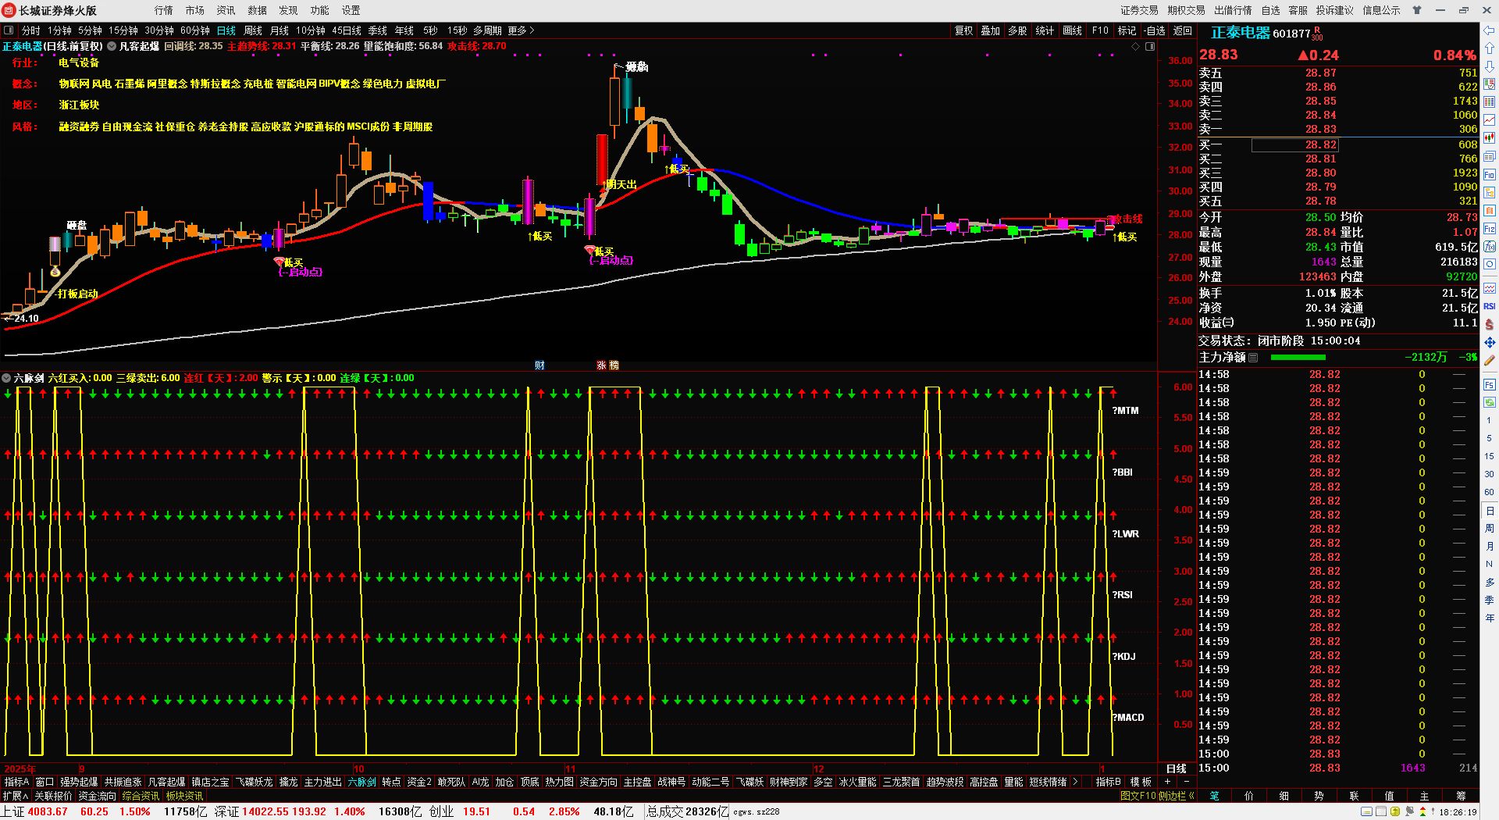Click the up arrow icon in right sidebar

coord(1490,48)
